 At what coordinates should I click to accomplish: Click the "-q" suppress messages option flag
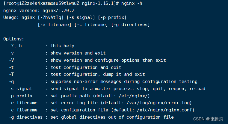pyautogui.click(x=11, y=81)
